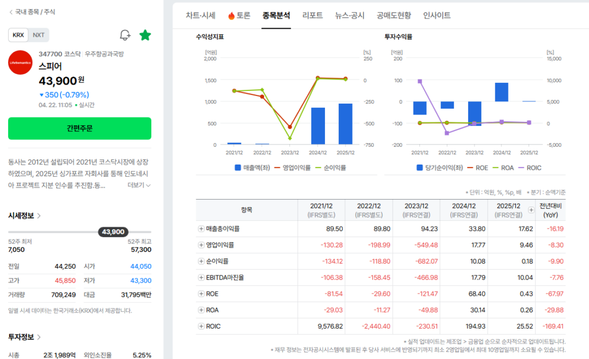Toggle 순이익률 legend line
The width and height of the screenshot is (589, 359).
pyautogui.click(x=319, y=168)
